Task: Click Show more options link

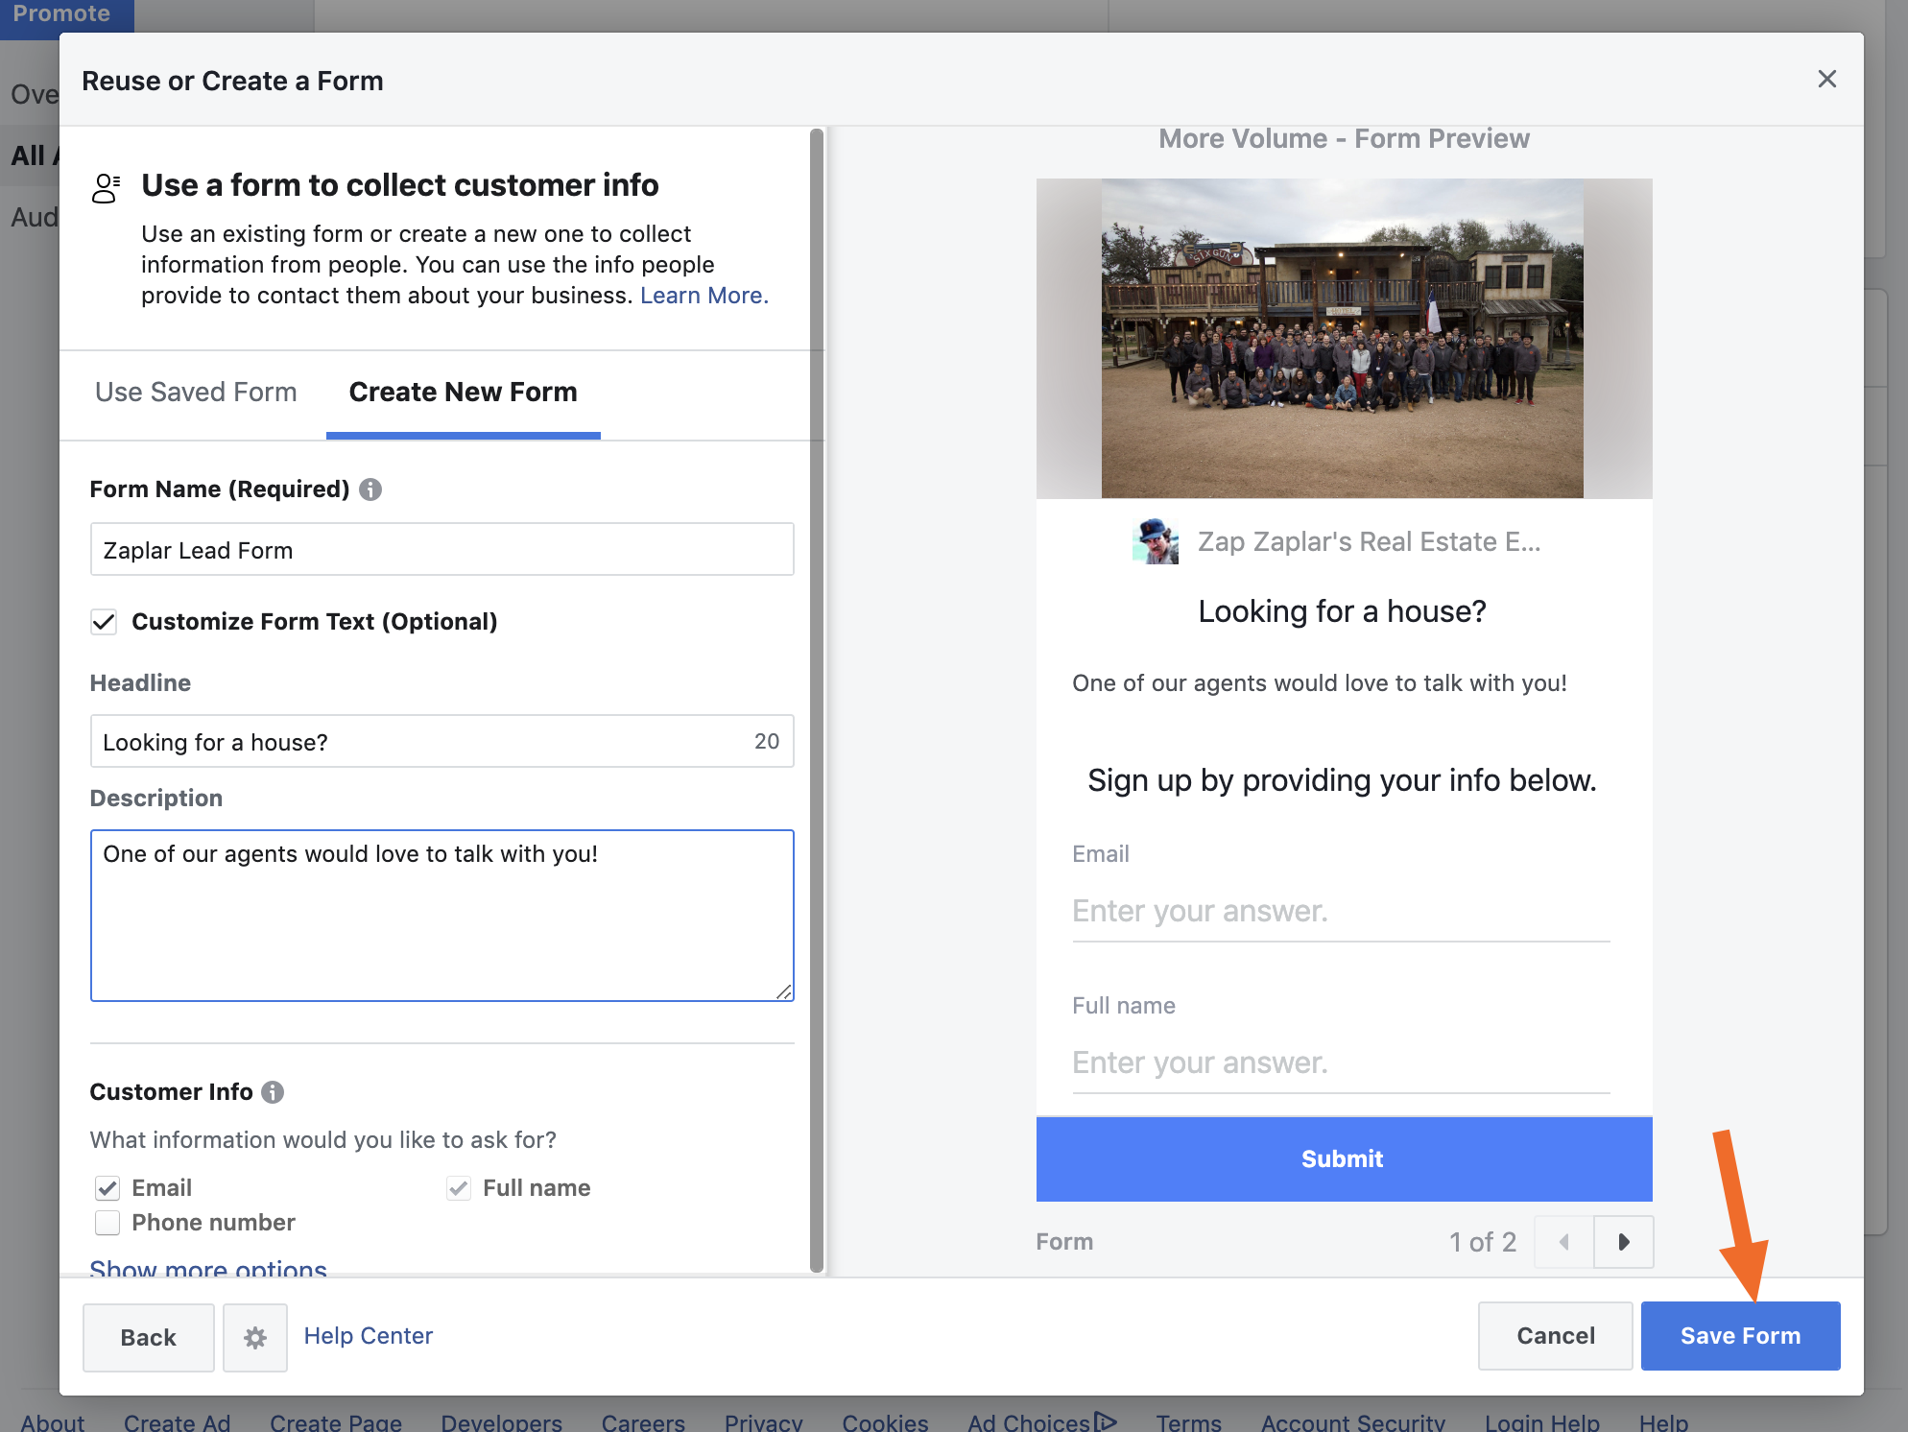Action: point(208,1267)
